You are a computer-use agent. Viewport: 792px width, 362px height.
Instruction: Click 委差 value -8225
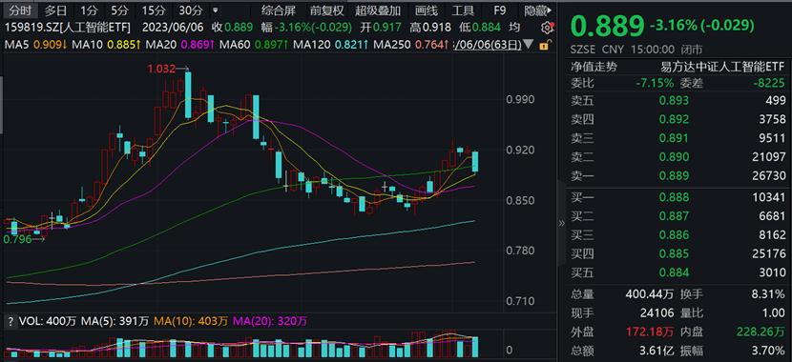coord(769,83)
